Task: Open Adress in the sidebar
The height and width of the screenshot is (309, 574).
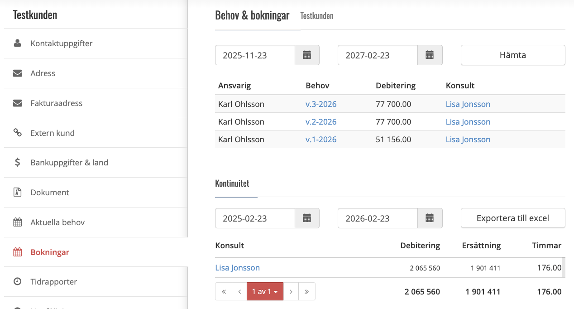Action: click(96, 73)
